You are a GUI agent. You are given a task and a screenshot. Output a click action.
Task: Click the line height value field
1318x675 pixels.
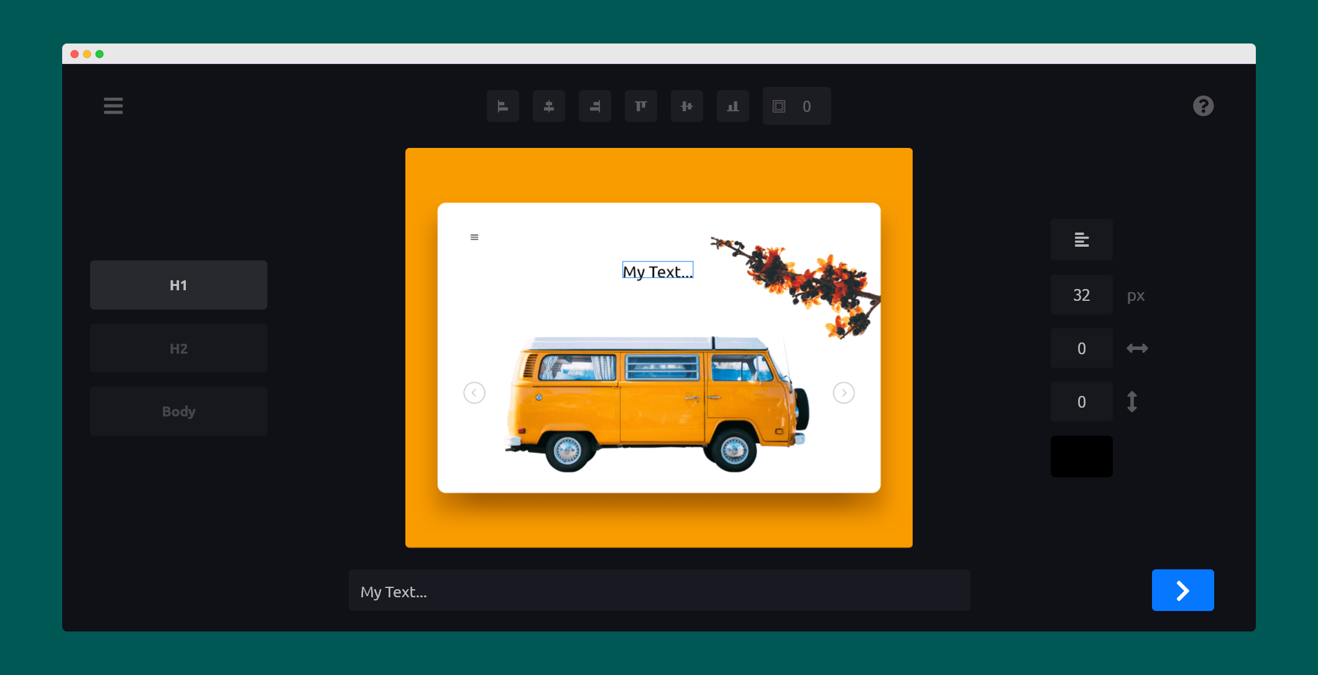click(1081, 402)
